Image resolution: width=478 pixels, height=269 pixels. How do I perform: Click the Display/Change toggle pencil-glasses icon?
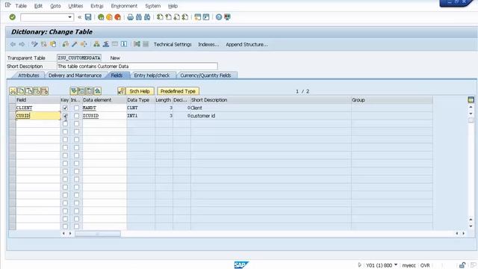click(x=34, y=44)
